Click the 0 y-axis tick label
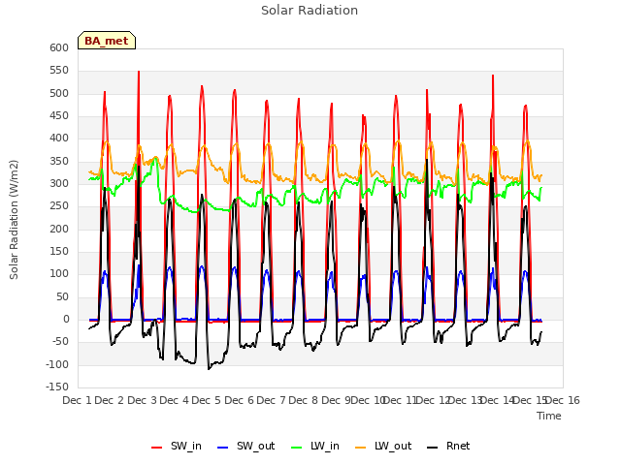The height and width of the screenshot is (465, 621). tap(66, 319)
